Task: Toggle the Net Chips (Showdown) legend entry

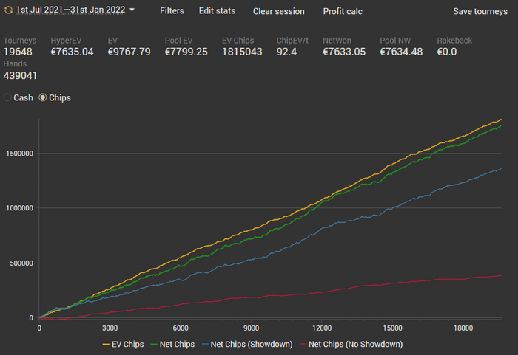Action: [246, 344]
